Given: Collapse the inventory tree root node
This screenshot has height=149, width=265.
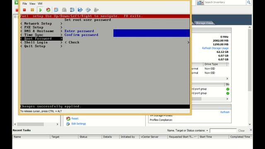Looking at the screenshot, I should 15,17.
